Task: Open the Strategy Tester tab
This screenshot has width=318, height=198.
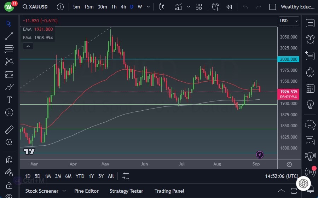Action: [x=126, y=191]
